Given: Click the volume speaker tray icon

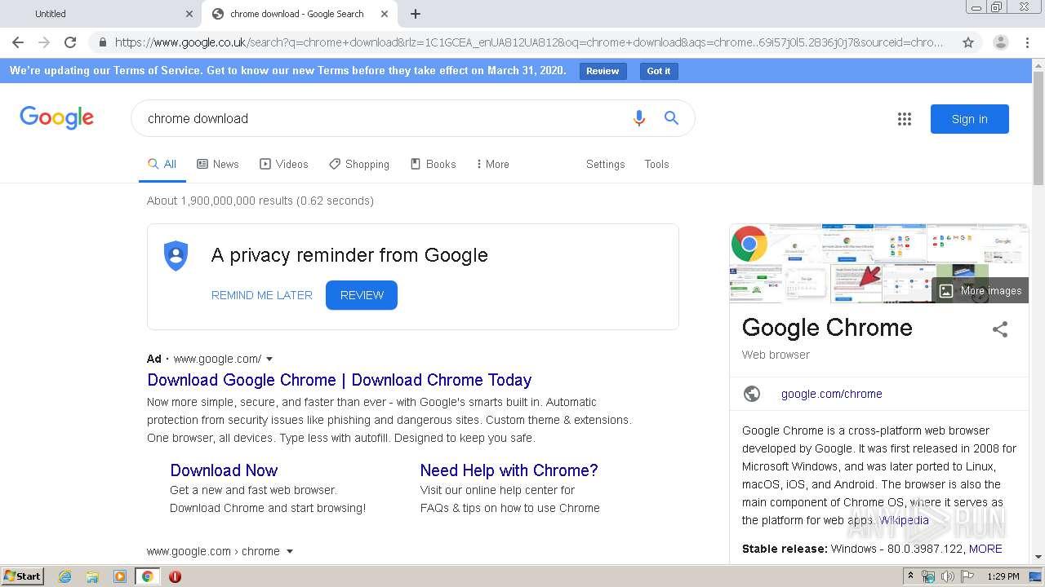Looking at the screenshot, I should (x=948, y=576).
